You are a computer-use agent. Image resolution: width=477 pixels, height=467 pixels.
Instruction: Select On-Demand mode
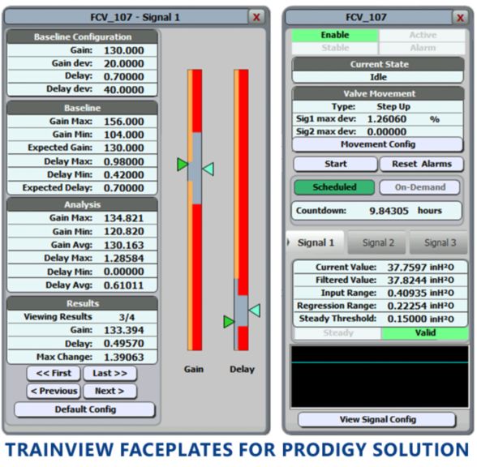click(420, 187)
